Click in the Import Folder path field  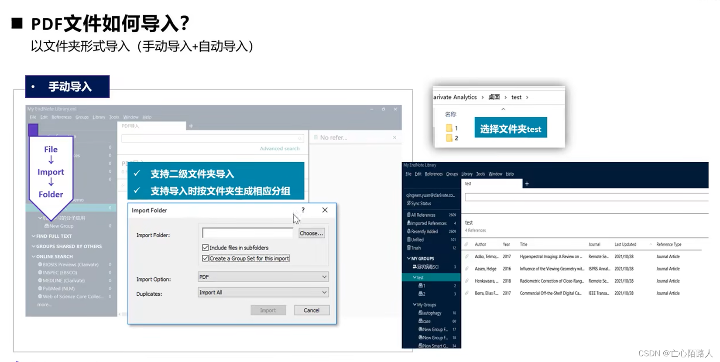247,233
